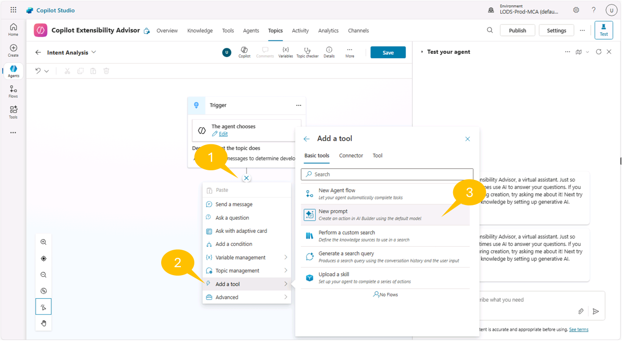Click the canvas recenter target icon

point(43,259)
